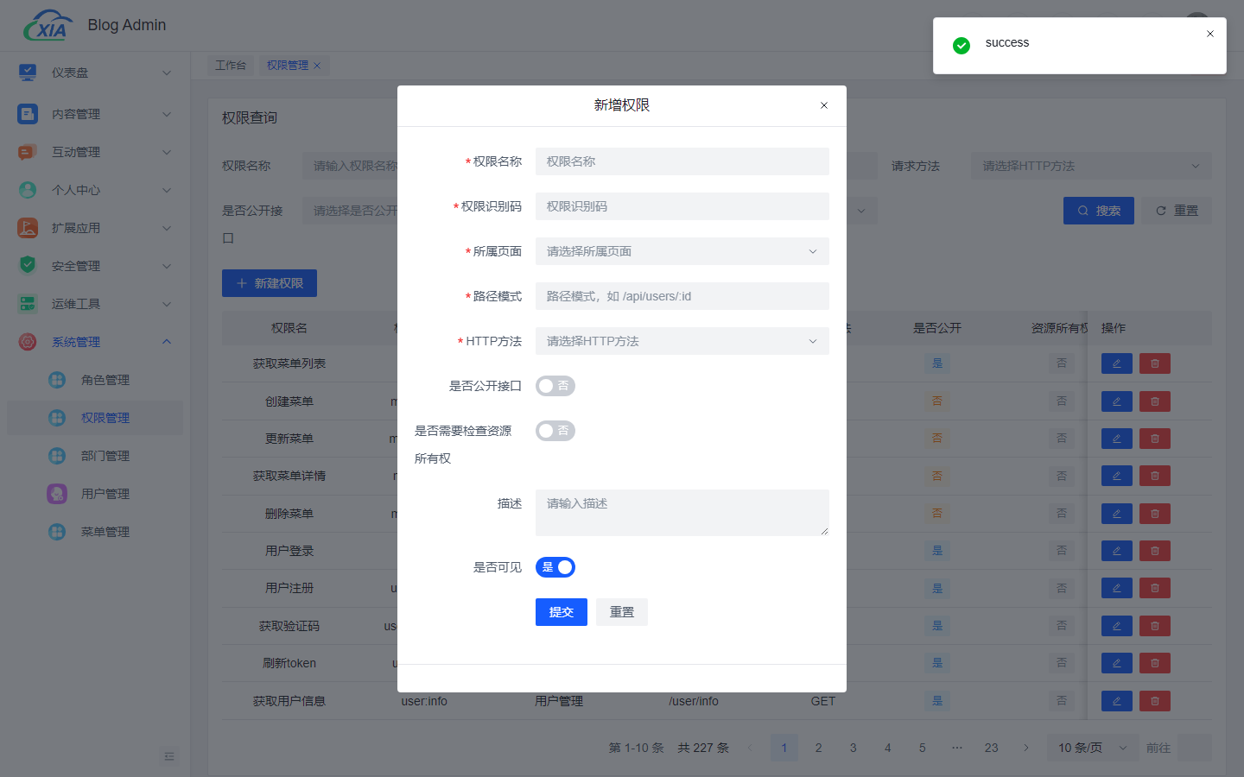Edit the 用户登录 row
The image size is (1244, 777).
(1116, 551)
